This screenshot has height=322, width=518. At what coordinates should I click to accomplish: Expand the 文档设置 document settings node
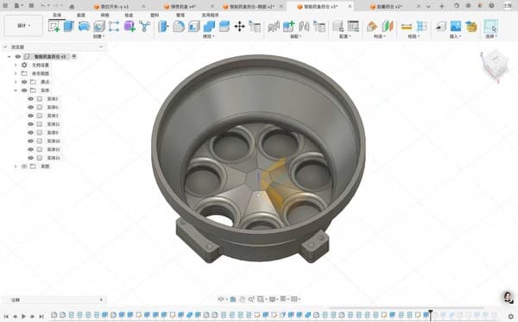(16, 65)
